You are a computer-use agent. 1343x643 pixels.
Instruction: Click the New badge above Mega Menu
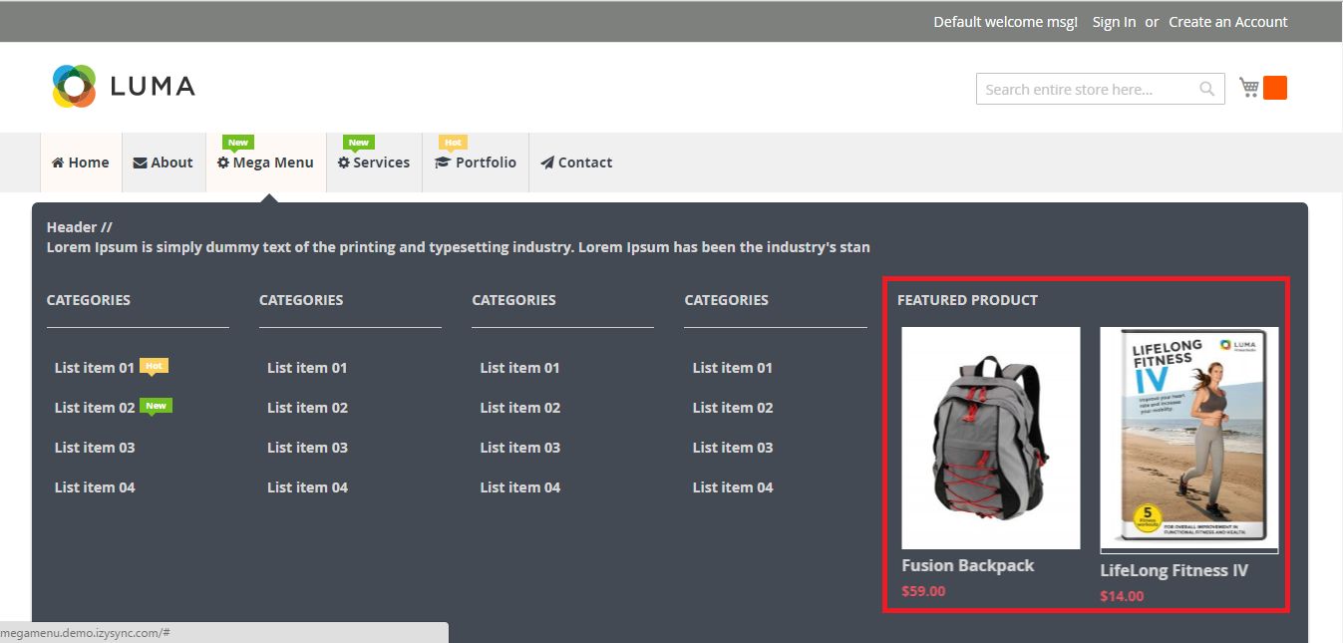click(x=238, y=143)
